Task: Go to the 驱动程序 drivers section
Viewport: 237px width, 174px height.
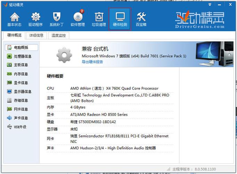Action: tap(35, 19)
